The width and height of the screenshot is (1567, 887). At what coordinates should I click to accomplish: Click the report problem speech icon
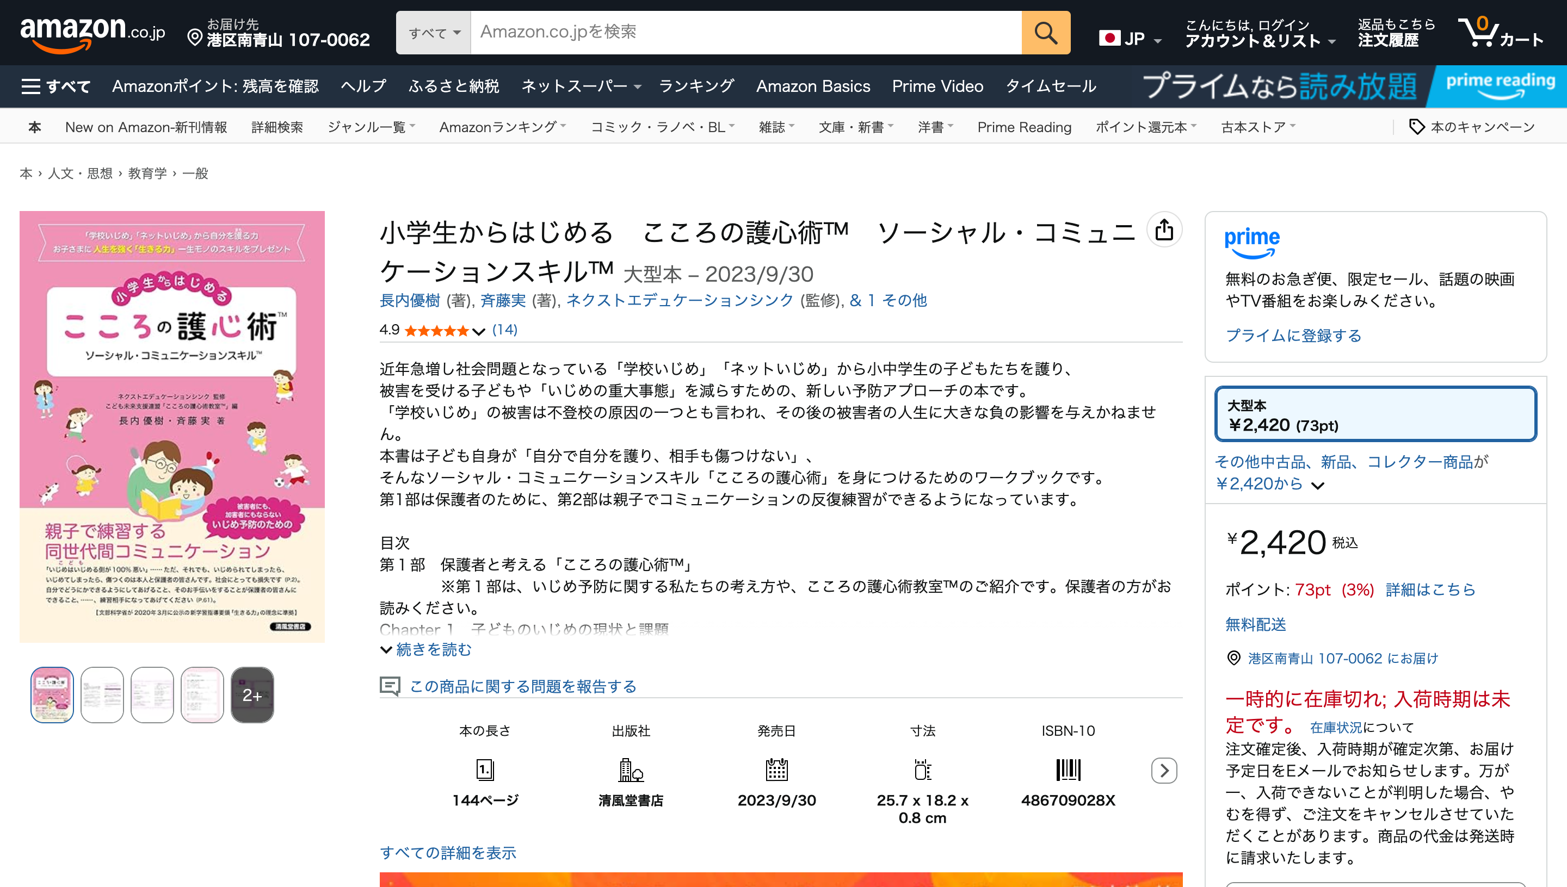coord(390,686)
